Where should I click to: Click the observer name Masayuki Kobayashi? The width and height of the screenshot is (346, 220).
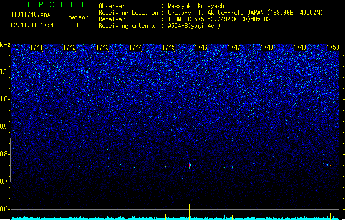[x=197, y=6]
